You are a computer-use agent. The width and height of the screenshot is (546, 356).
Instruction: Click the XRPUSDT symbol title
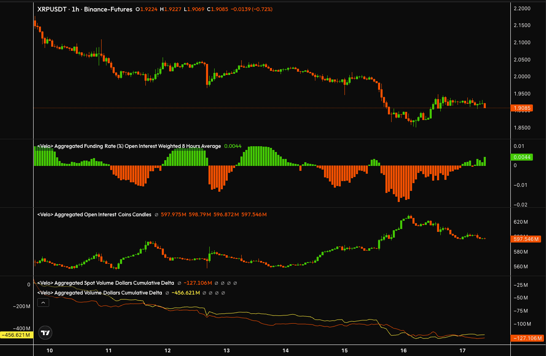[52, 9]
